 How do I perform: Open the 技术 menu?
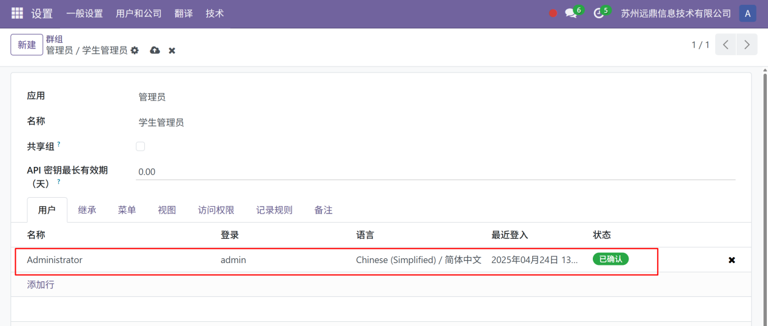[215, 13]
